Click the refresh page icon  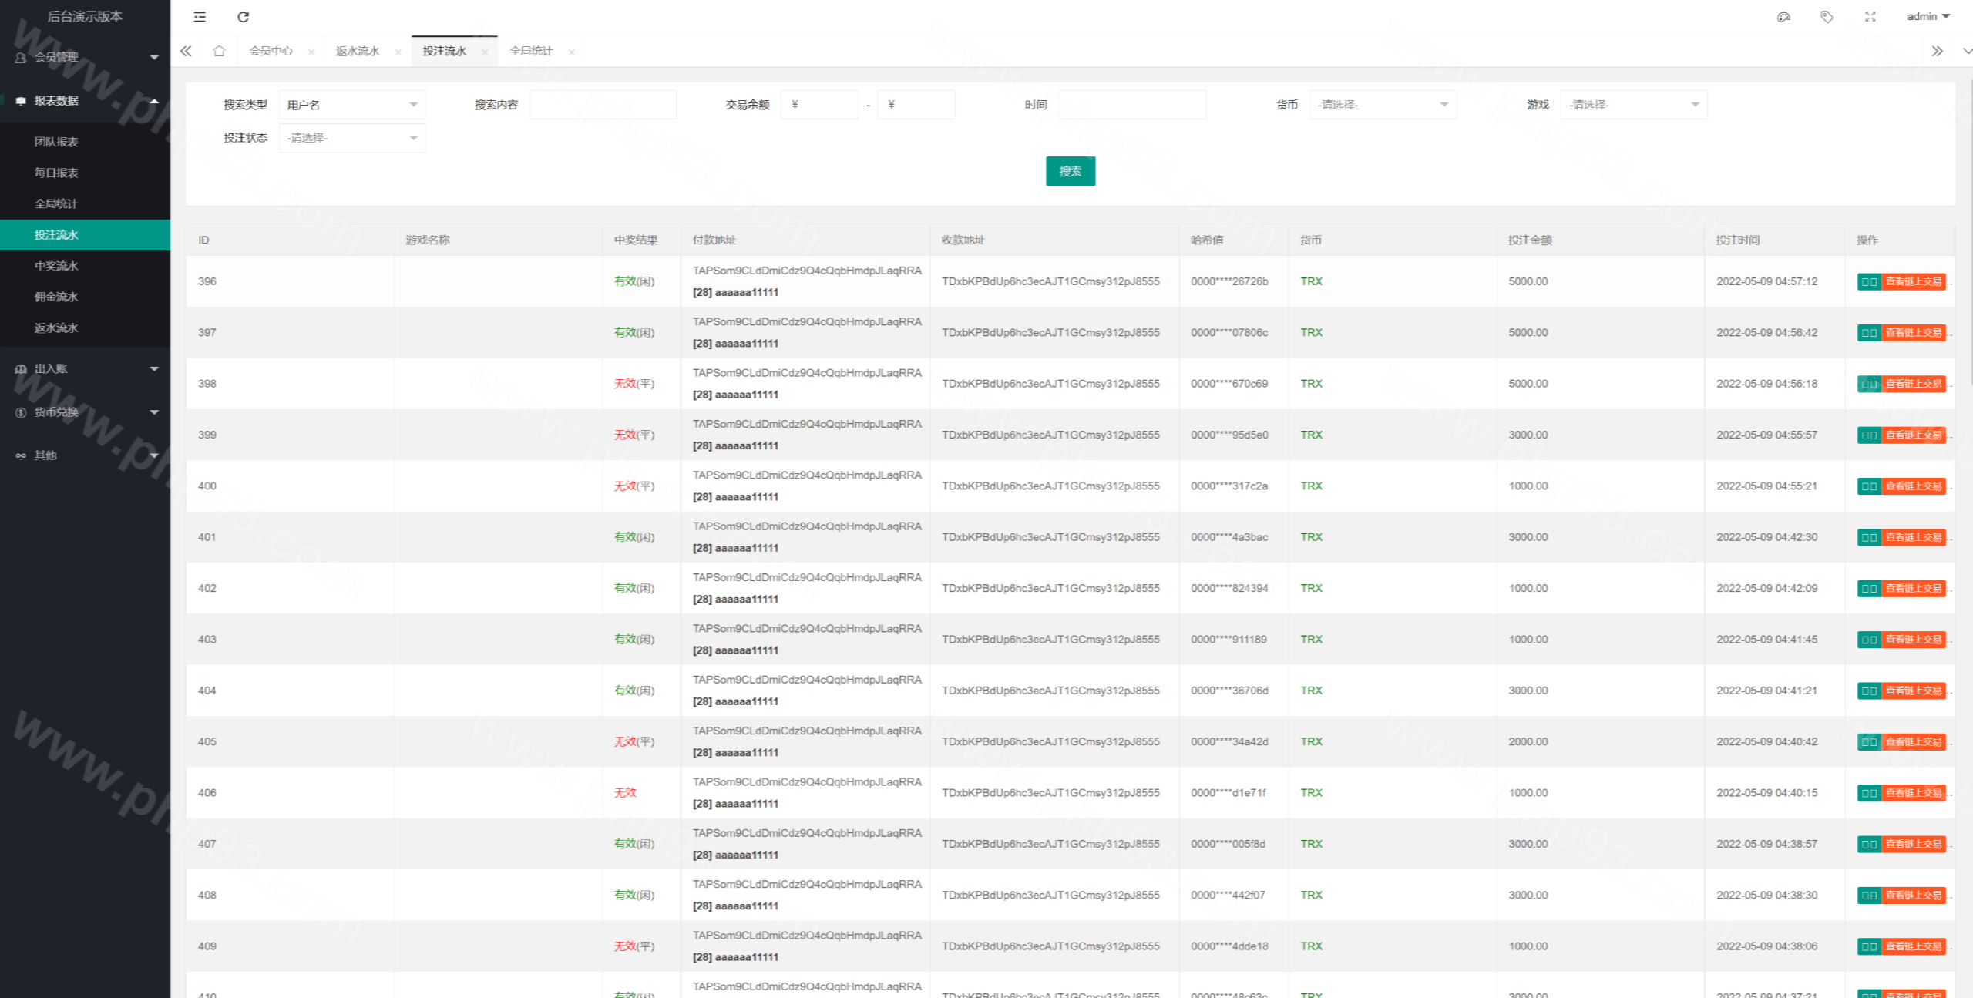[x=243, y=17]
